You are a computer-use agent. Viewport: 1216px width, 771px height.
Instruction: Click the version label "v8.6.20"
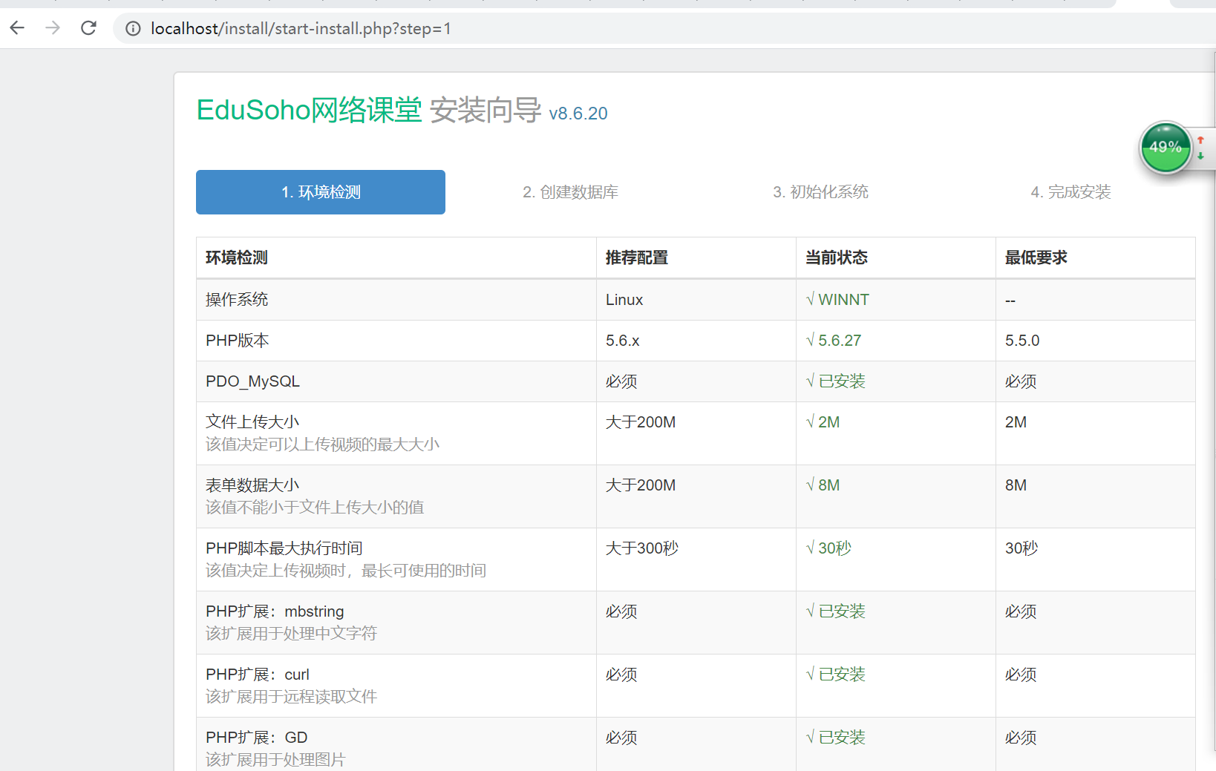[x=578, y=114]
